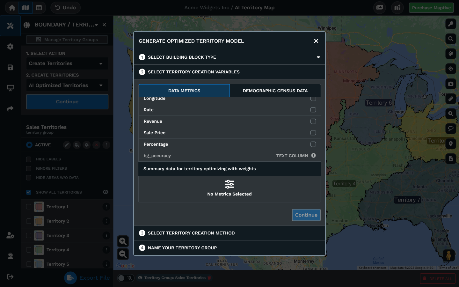Open the tools wrench sidebar icon
Screen dimensions: 459x287
pos(10,26)
